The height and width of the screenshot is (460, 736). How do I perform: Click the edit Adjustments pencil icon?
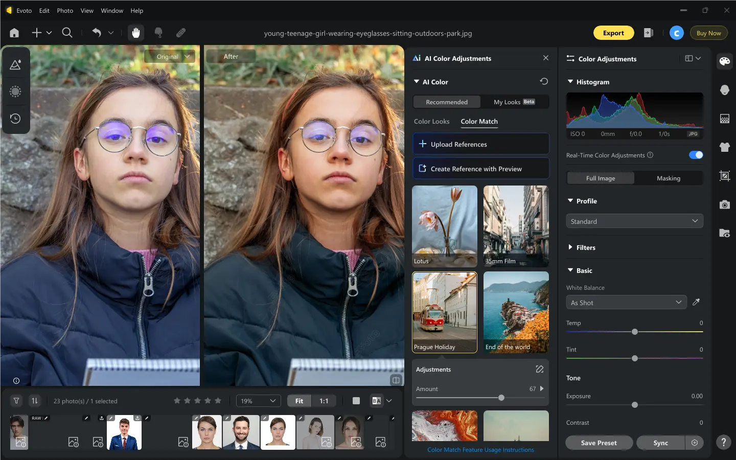[539, 369]
